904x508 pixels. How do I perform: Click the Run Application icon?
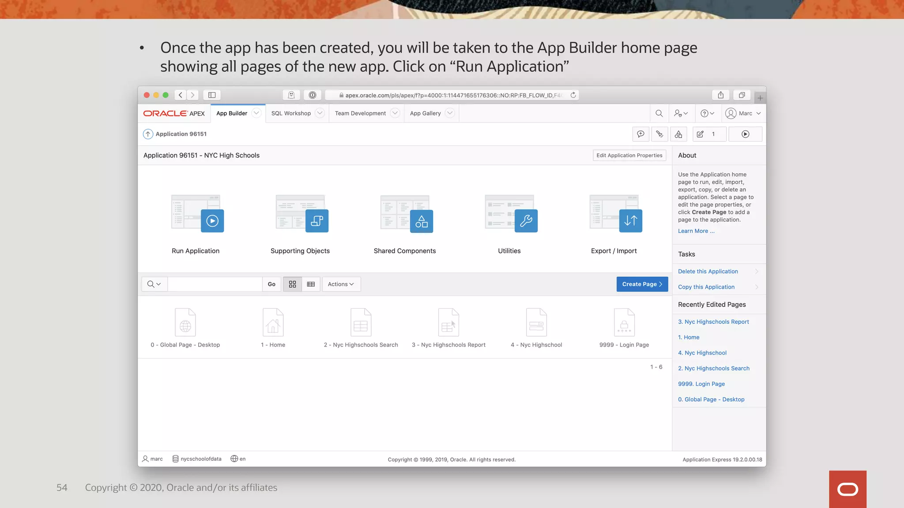(x=197, y=213)
